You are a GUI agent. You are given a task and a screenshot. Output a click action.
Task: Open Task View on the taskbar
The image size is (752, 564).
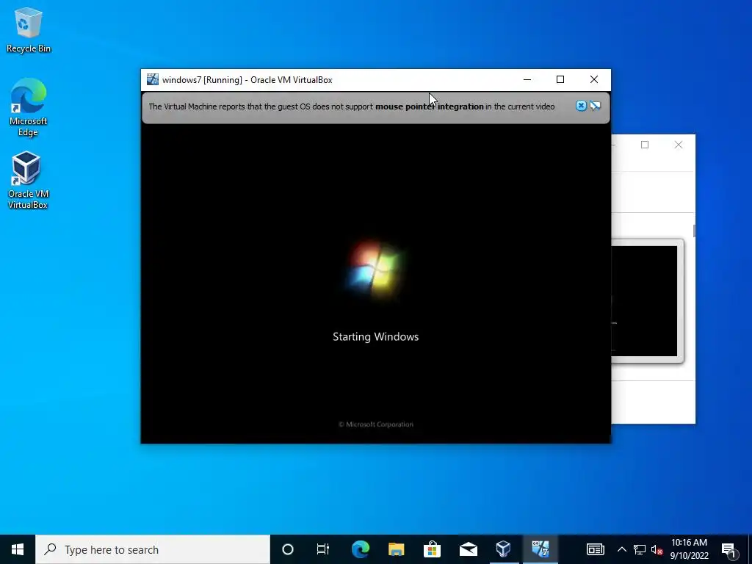tap(323, 549)
